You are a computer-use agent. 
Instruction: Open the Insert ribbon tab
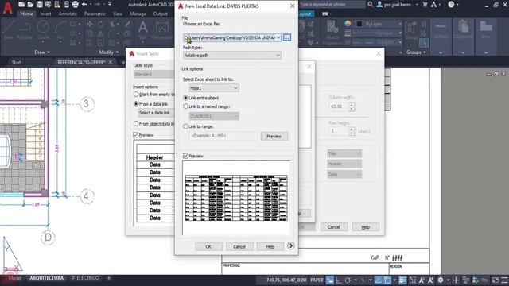(45, 14)
